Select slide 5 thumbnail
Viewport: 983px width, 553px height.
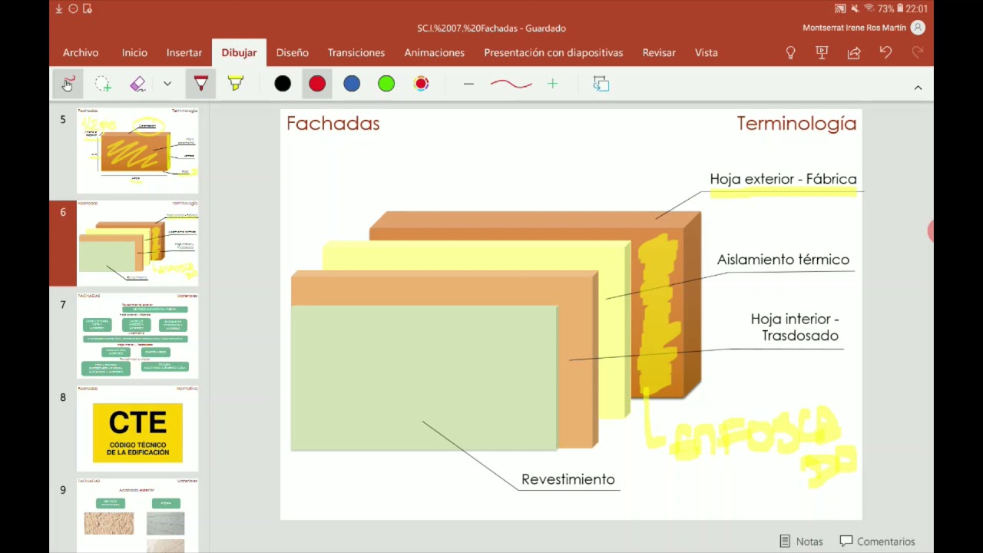click(137, 151)
